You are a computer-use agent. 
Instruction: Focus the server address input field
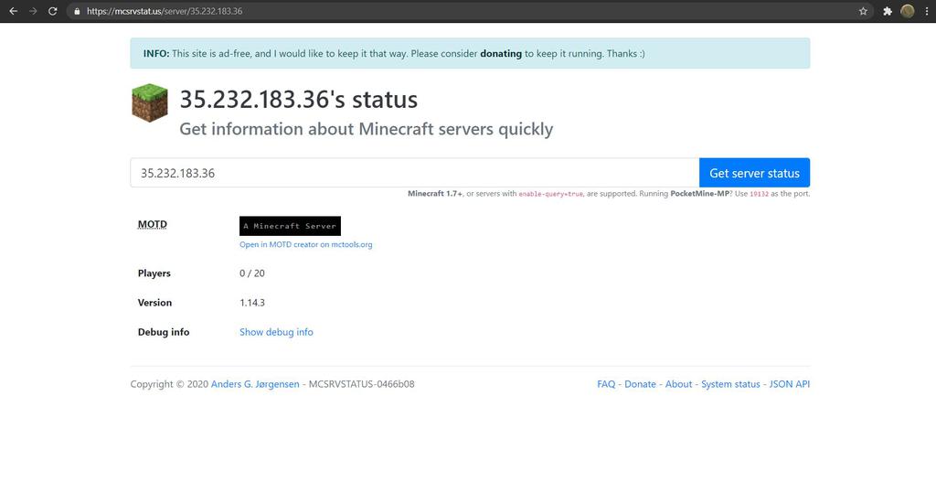coord(414,173)
